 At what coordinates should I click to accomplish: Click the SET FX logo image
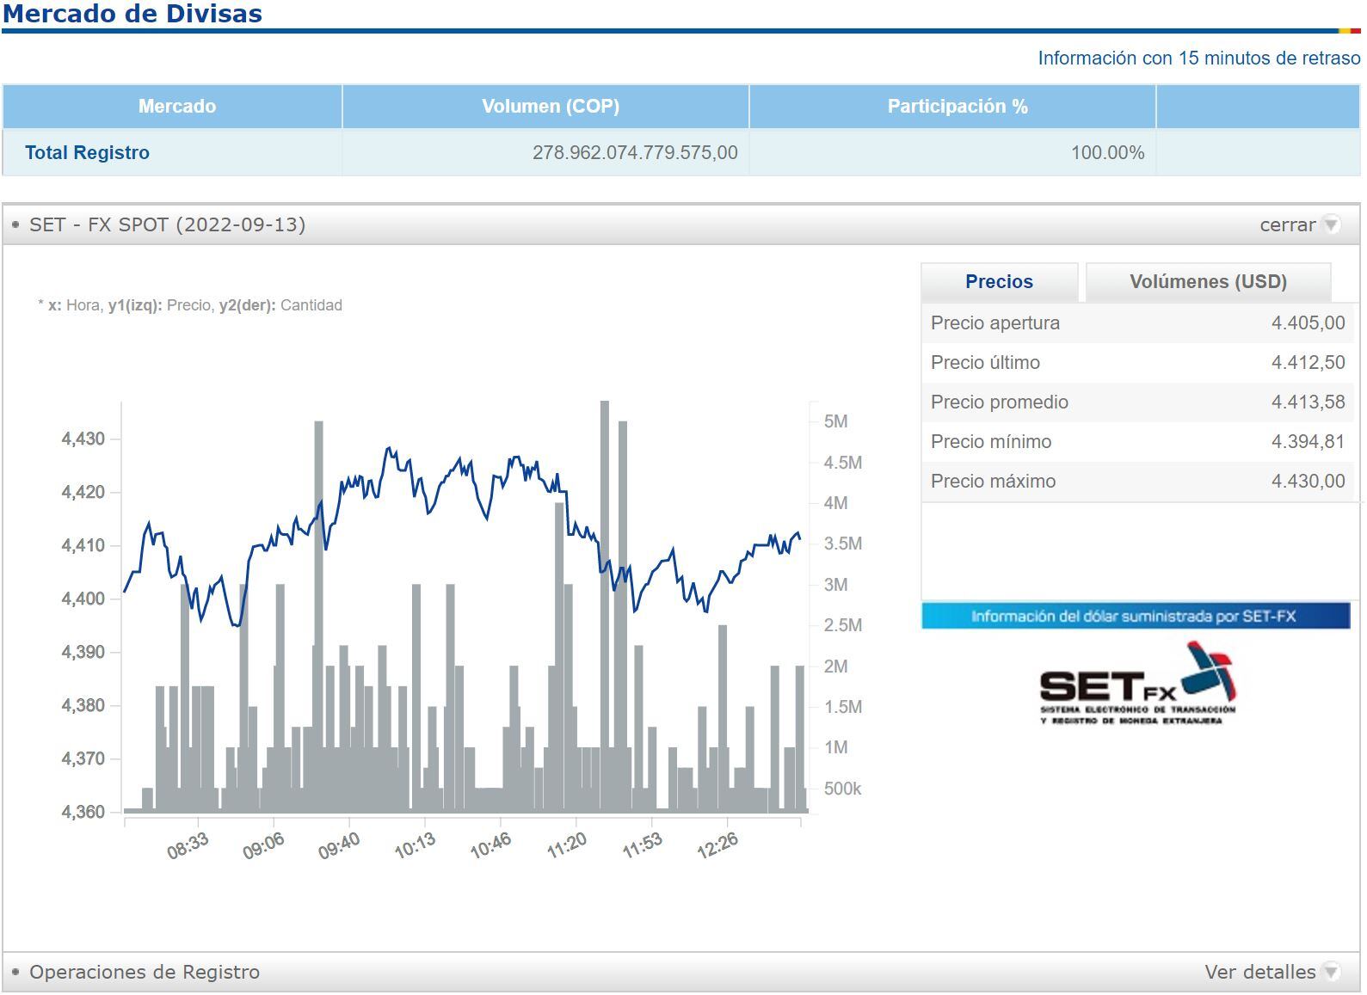coord(1137,685)
